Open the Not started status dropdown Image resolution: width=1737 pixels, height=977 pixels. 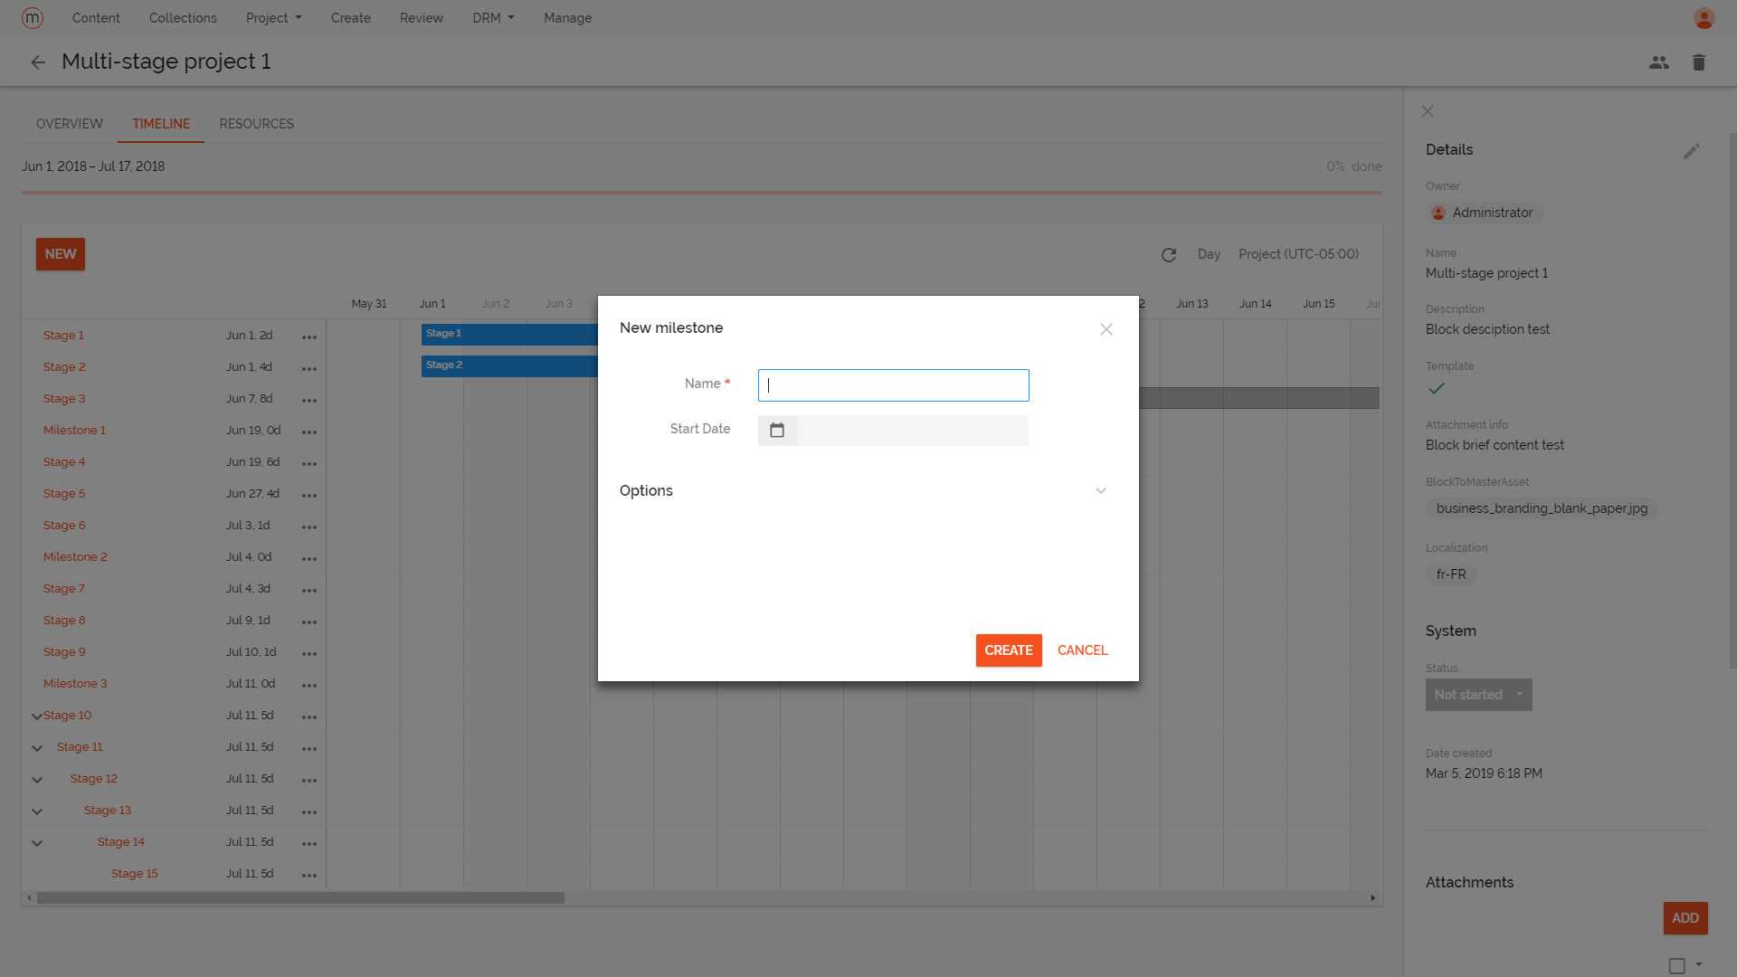pyautogui.click(x=1478, y=695)
